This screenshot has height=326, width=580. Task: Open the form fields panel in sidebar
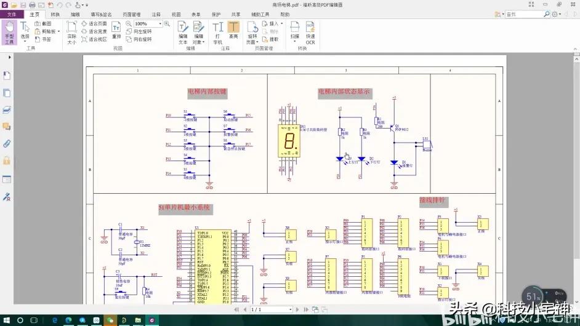[x=7, y=179]
